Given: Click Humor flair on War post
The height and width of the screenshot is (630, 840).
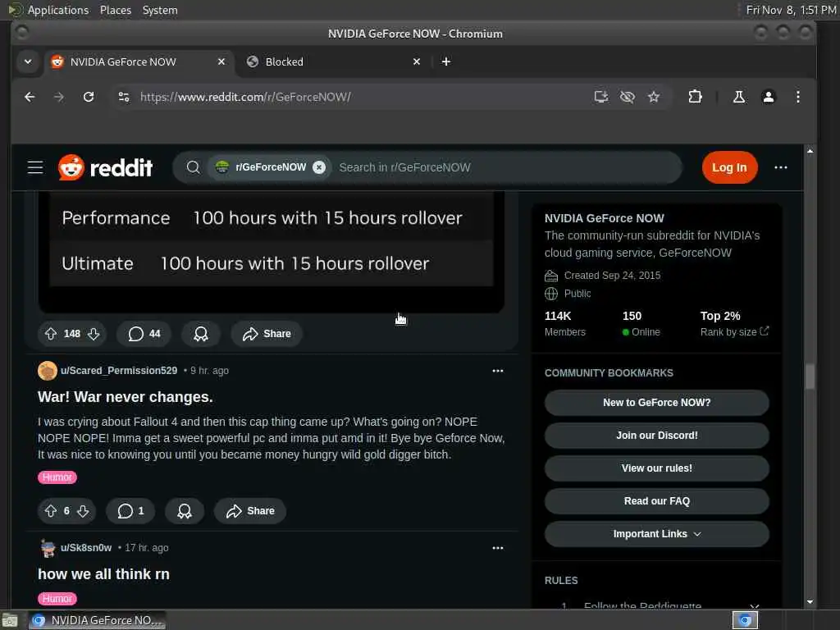Looking at the screenshot, I should click(57, 477).
